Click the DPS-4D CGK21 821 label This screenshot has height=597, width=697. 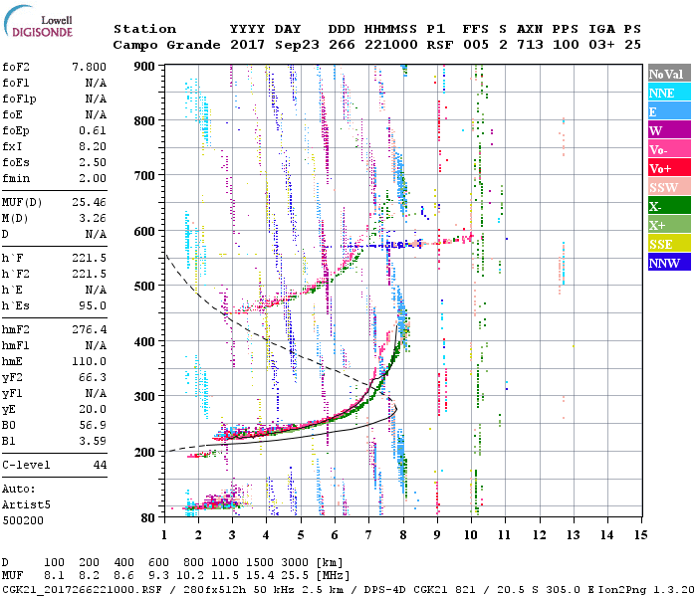coord(420,590)
